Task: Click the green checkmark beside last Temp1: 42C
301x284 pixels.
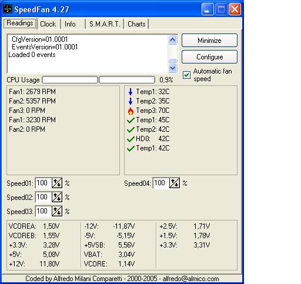Action: (x=131, y=148)
